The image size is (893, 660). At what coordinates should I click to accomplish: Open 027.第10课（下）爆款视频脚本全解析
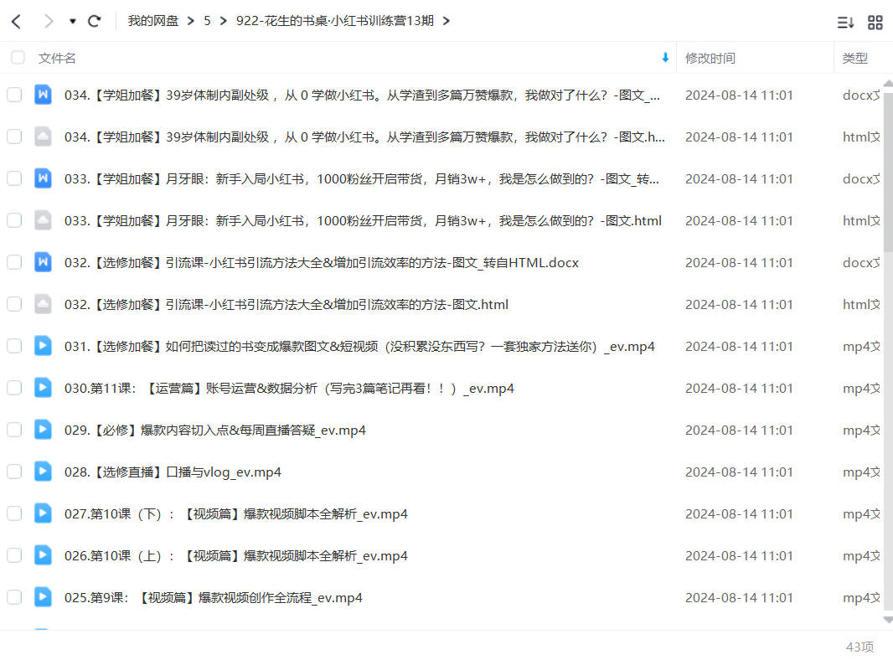tap(235, 514)
